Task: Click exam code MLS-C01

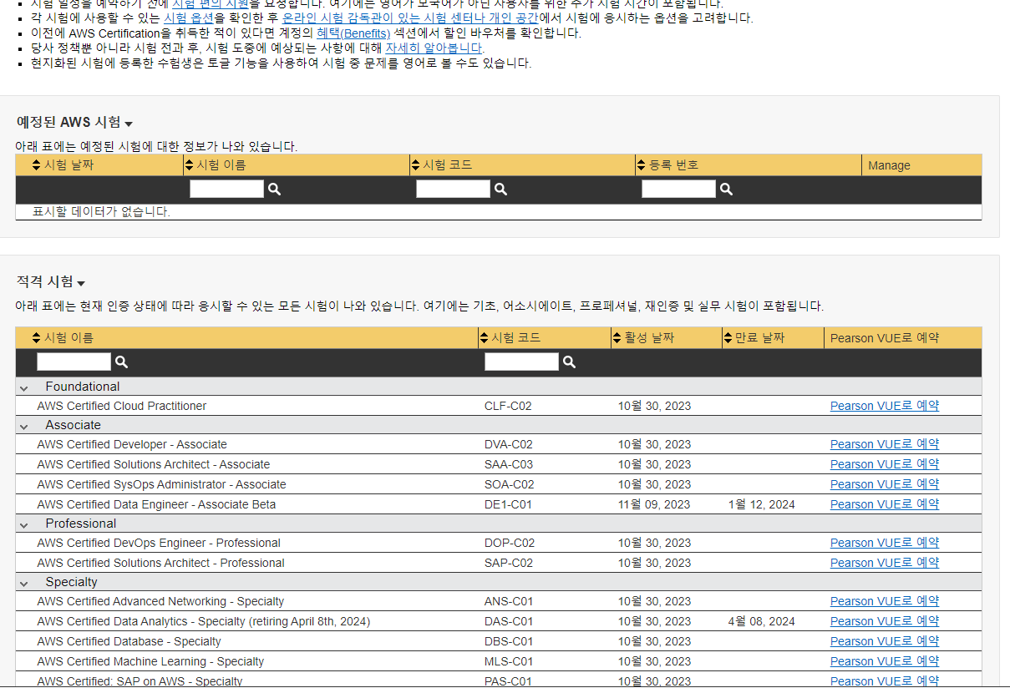Action: (509, 661)
